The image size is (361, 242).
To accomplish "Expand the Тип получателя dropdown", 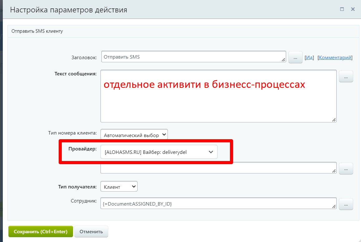I will 119,187.
